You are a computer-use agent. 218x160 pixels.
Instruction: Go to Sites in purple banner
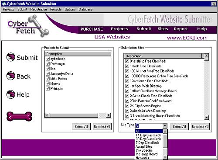pos(163,29)
